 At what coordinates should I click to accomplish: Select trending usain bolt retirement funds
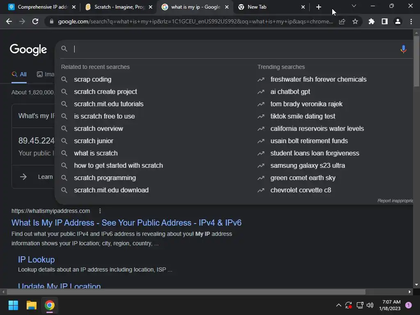pyautogui.click(x=309, y=141)
